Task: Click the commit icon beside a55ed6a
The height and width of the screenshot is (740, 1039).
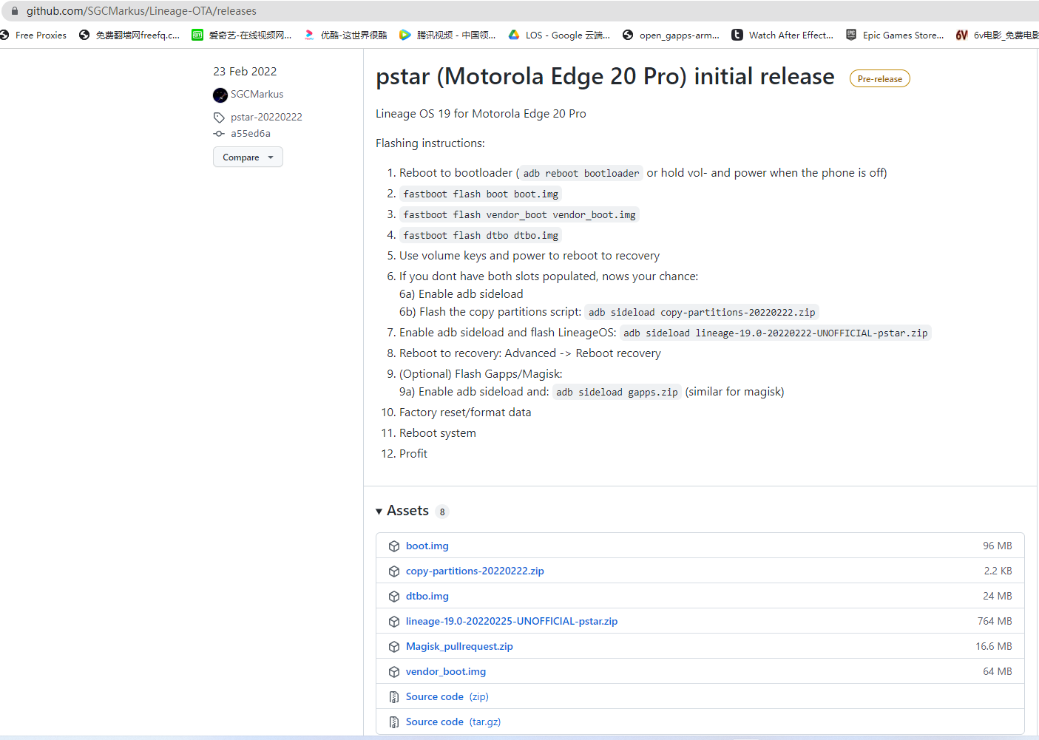Action: 219,134
